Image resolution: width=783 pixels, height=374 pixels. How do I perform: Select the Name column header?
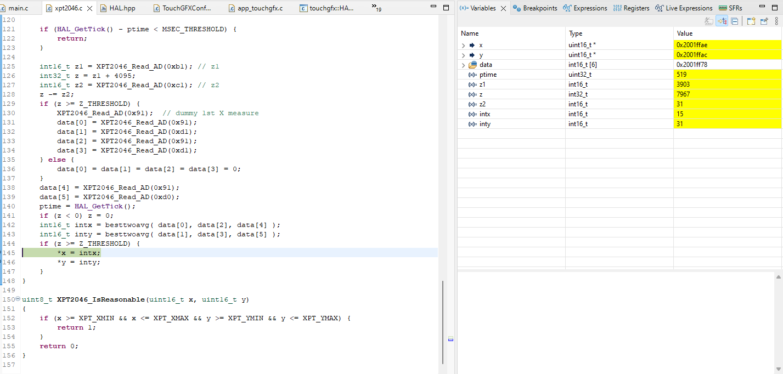511,33
